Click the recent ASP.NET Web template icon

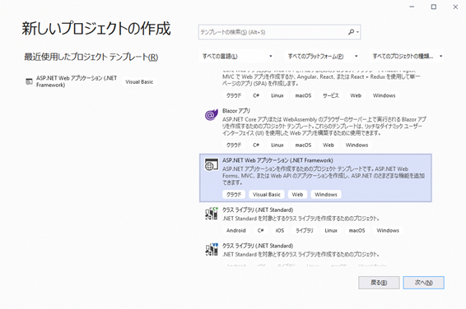tap(29, 81)
